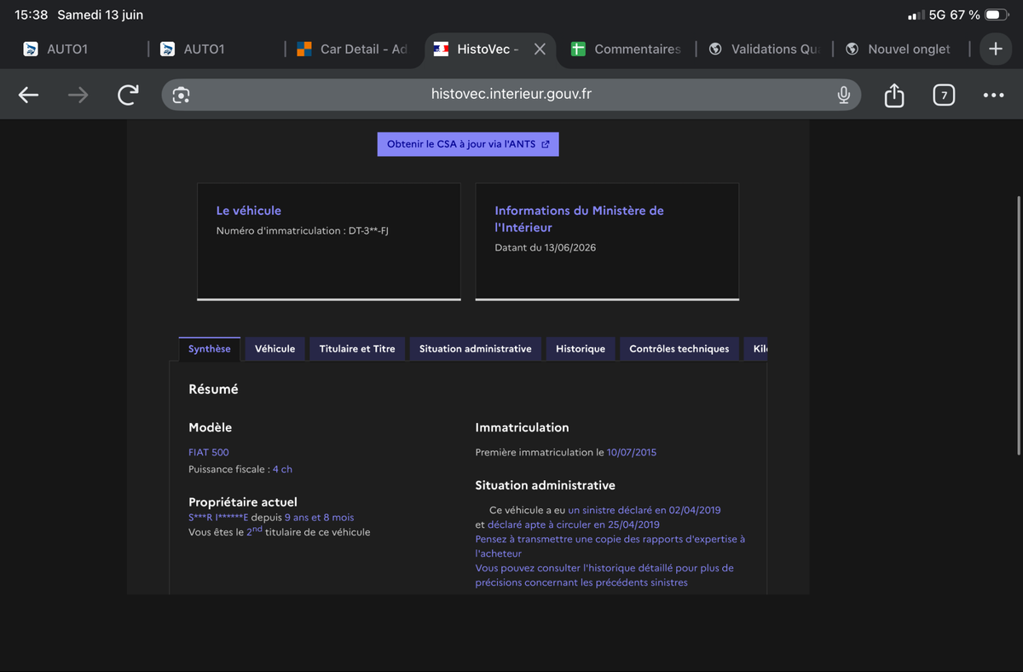Open the Titulaire et Titre tab

click(x=357, y=349)
